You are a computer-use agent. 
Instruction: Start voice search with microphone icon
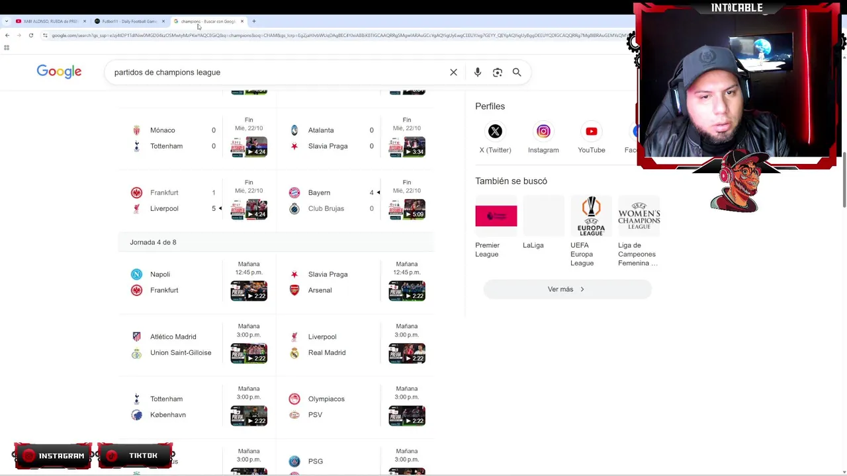(x=477, y=72)
